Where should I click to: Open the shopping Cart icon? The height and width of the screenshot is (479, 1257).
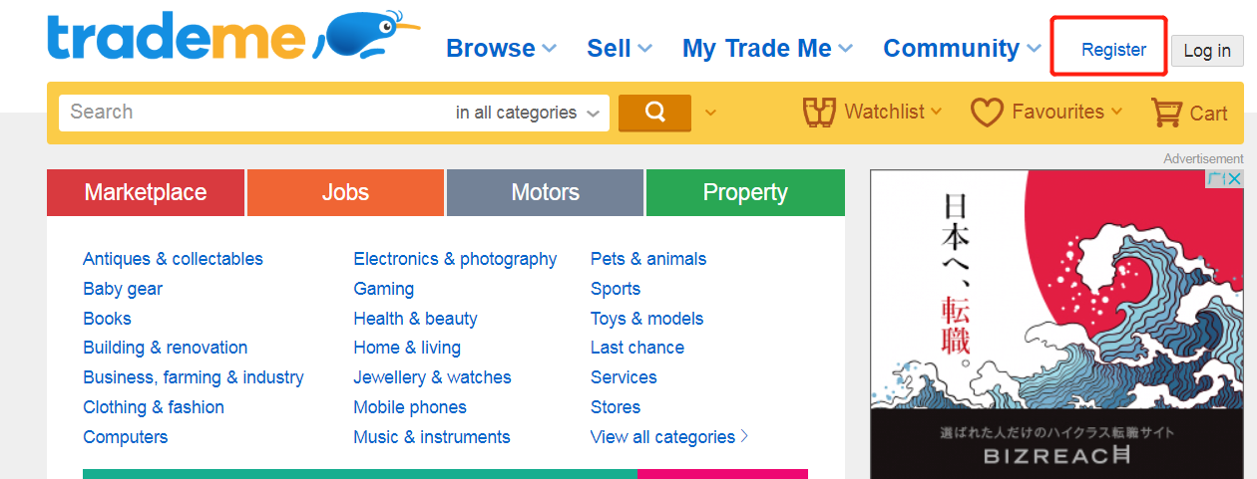[x=1166, y=113]
